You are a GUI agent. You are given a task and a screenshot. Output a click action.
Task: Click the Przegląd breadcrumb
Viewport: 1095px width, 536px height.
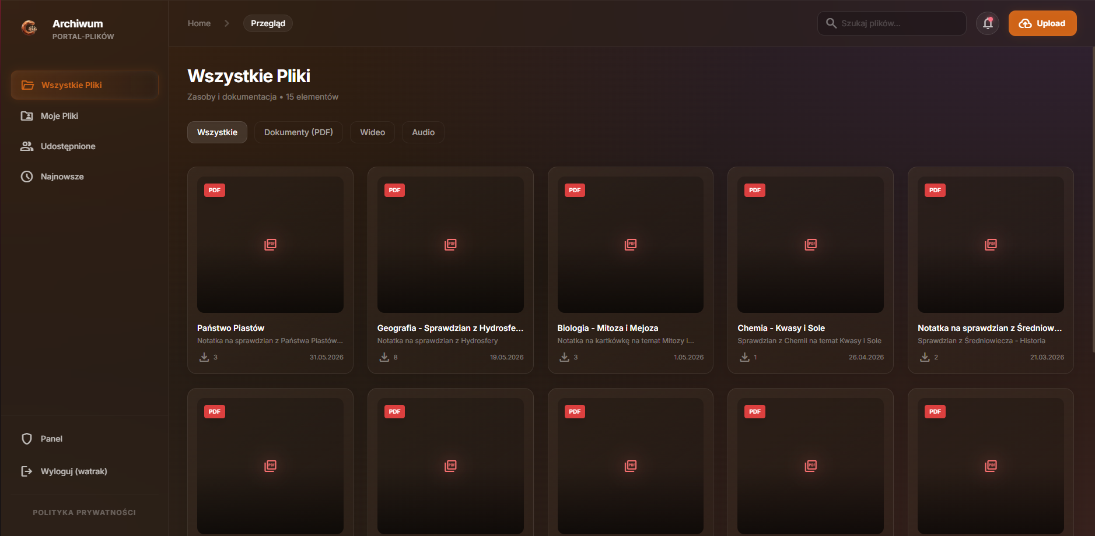point(268,23)
